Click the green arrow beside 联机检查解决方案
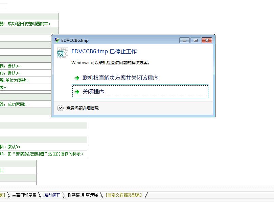This screenshot has width=274, height=202. (x=77, y=78)
